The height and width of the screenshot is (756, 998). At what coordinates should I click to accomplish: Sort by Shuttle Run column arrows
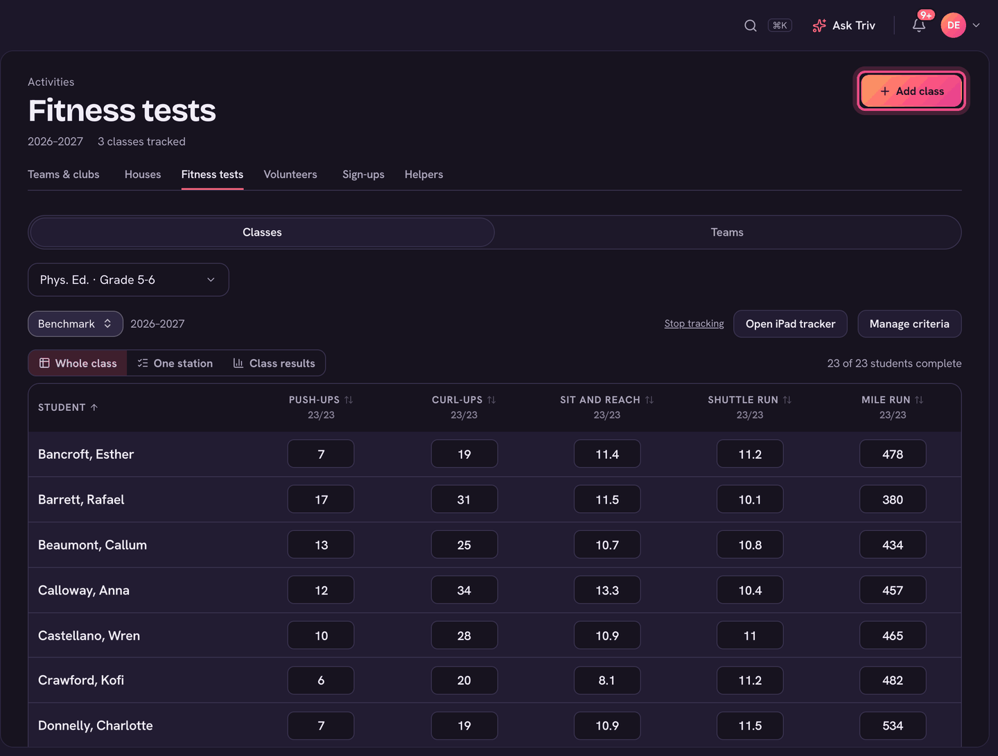[x=787, y=400]
